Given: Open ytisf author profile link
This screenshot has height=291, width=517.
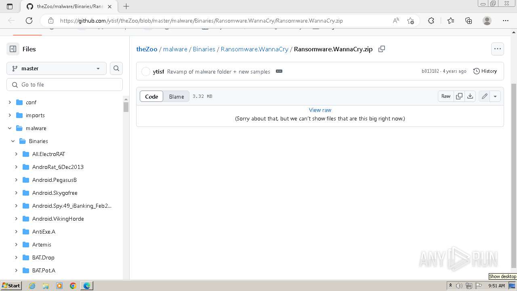Looking at the screenshot, I should 158,72.
